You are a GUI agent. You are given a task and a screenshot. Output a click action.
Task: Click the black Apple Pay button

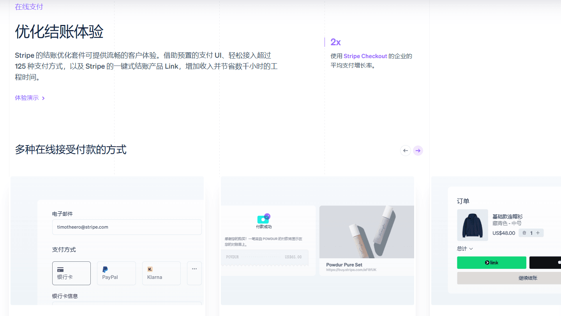coord(545,263)
